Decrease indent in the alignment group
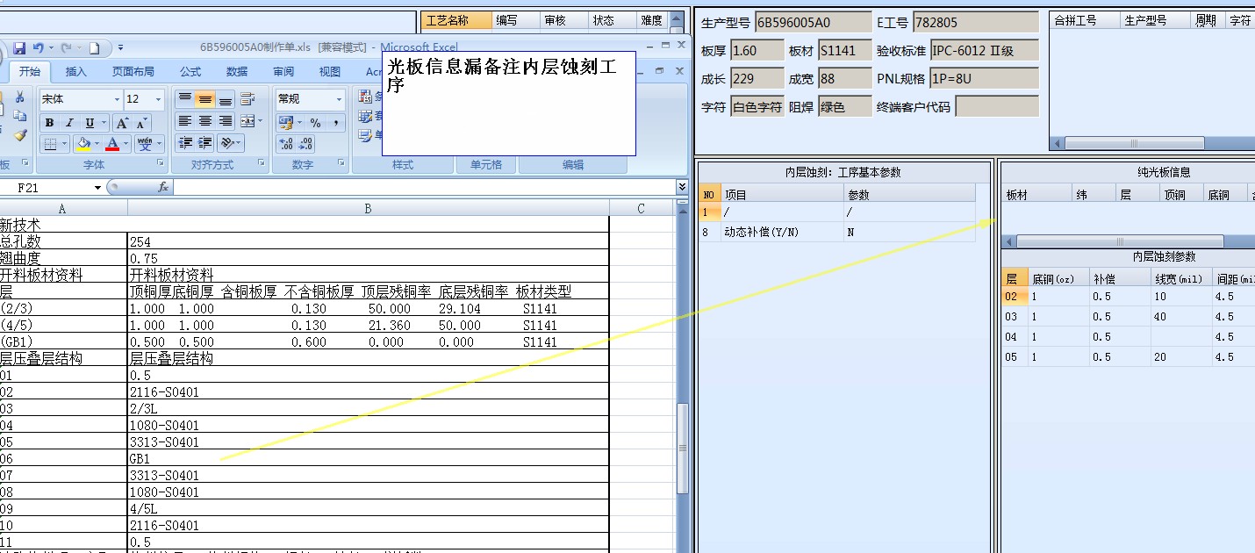The image size is (1255, 553). click(x=185, y=142)
